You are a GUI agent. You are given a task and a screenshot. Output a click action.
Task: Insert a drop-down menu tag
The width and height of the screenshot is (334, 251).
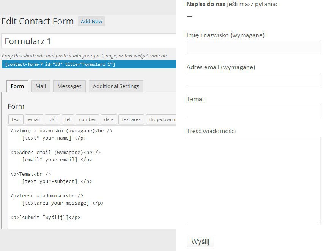click(x=161, y=119)
